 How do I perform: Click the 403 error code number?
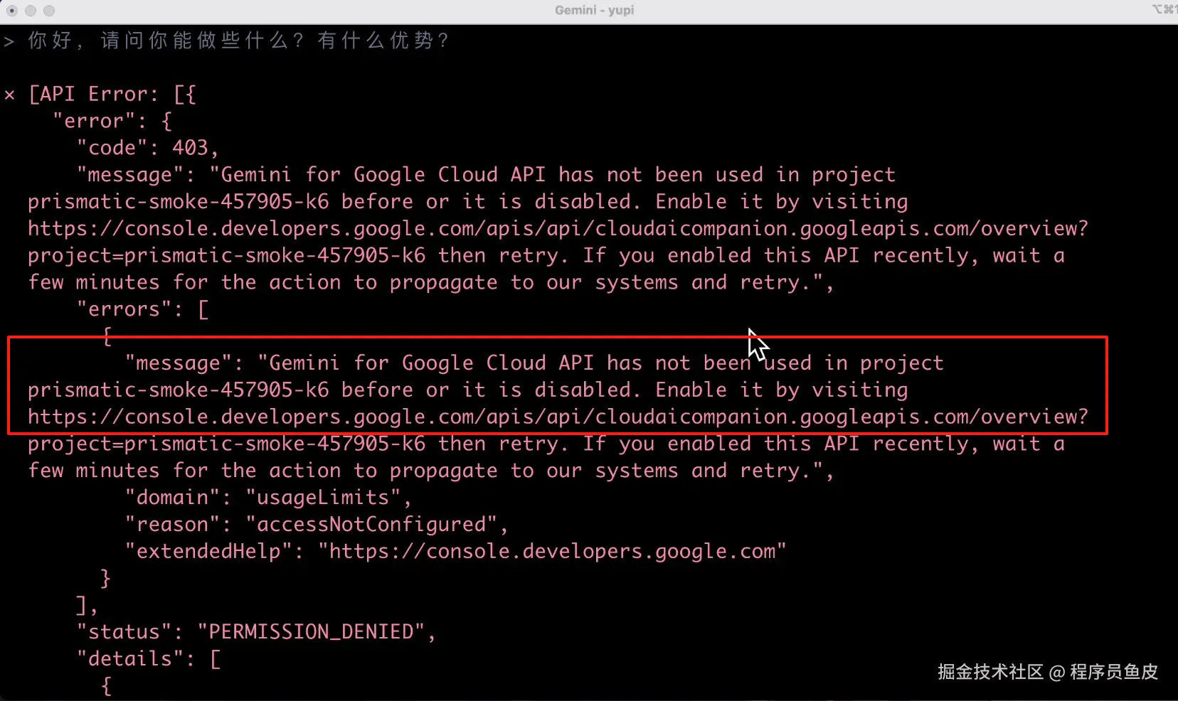190,148
